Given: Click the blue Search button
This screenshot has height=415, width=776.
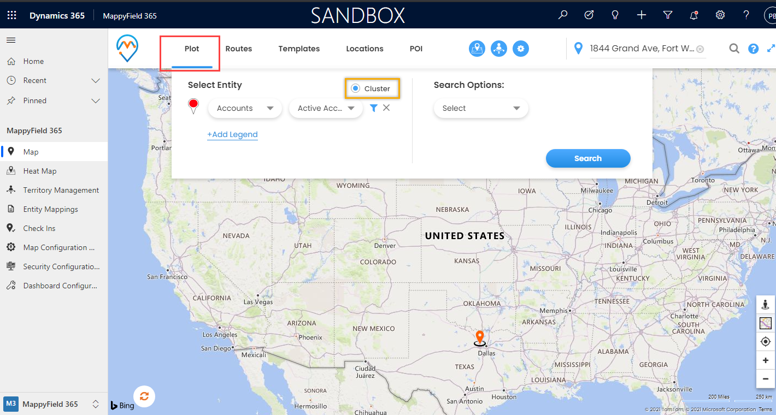Looking at the screenshot, I should pos(588,158).
